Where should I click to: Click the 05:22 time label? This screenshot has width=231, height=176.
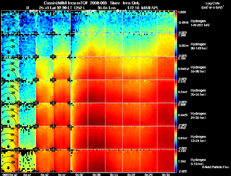pos(131,175)
